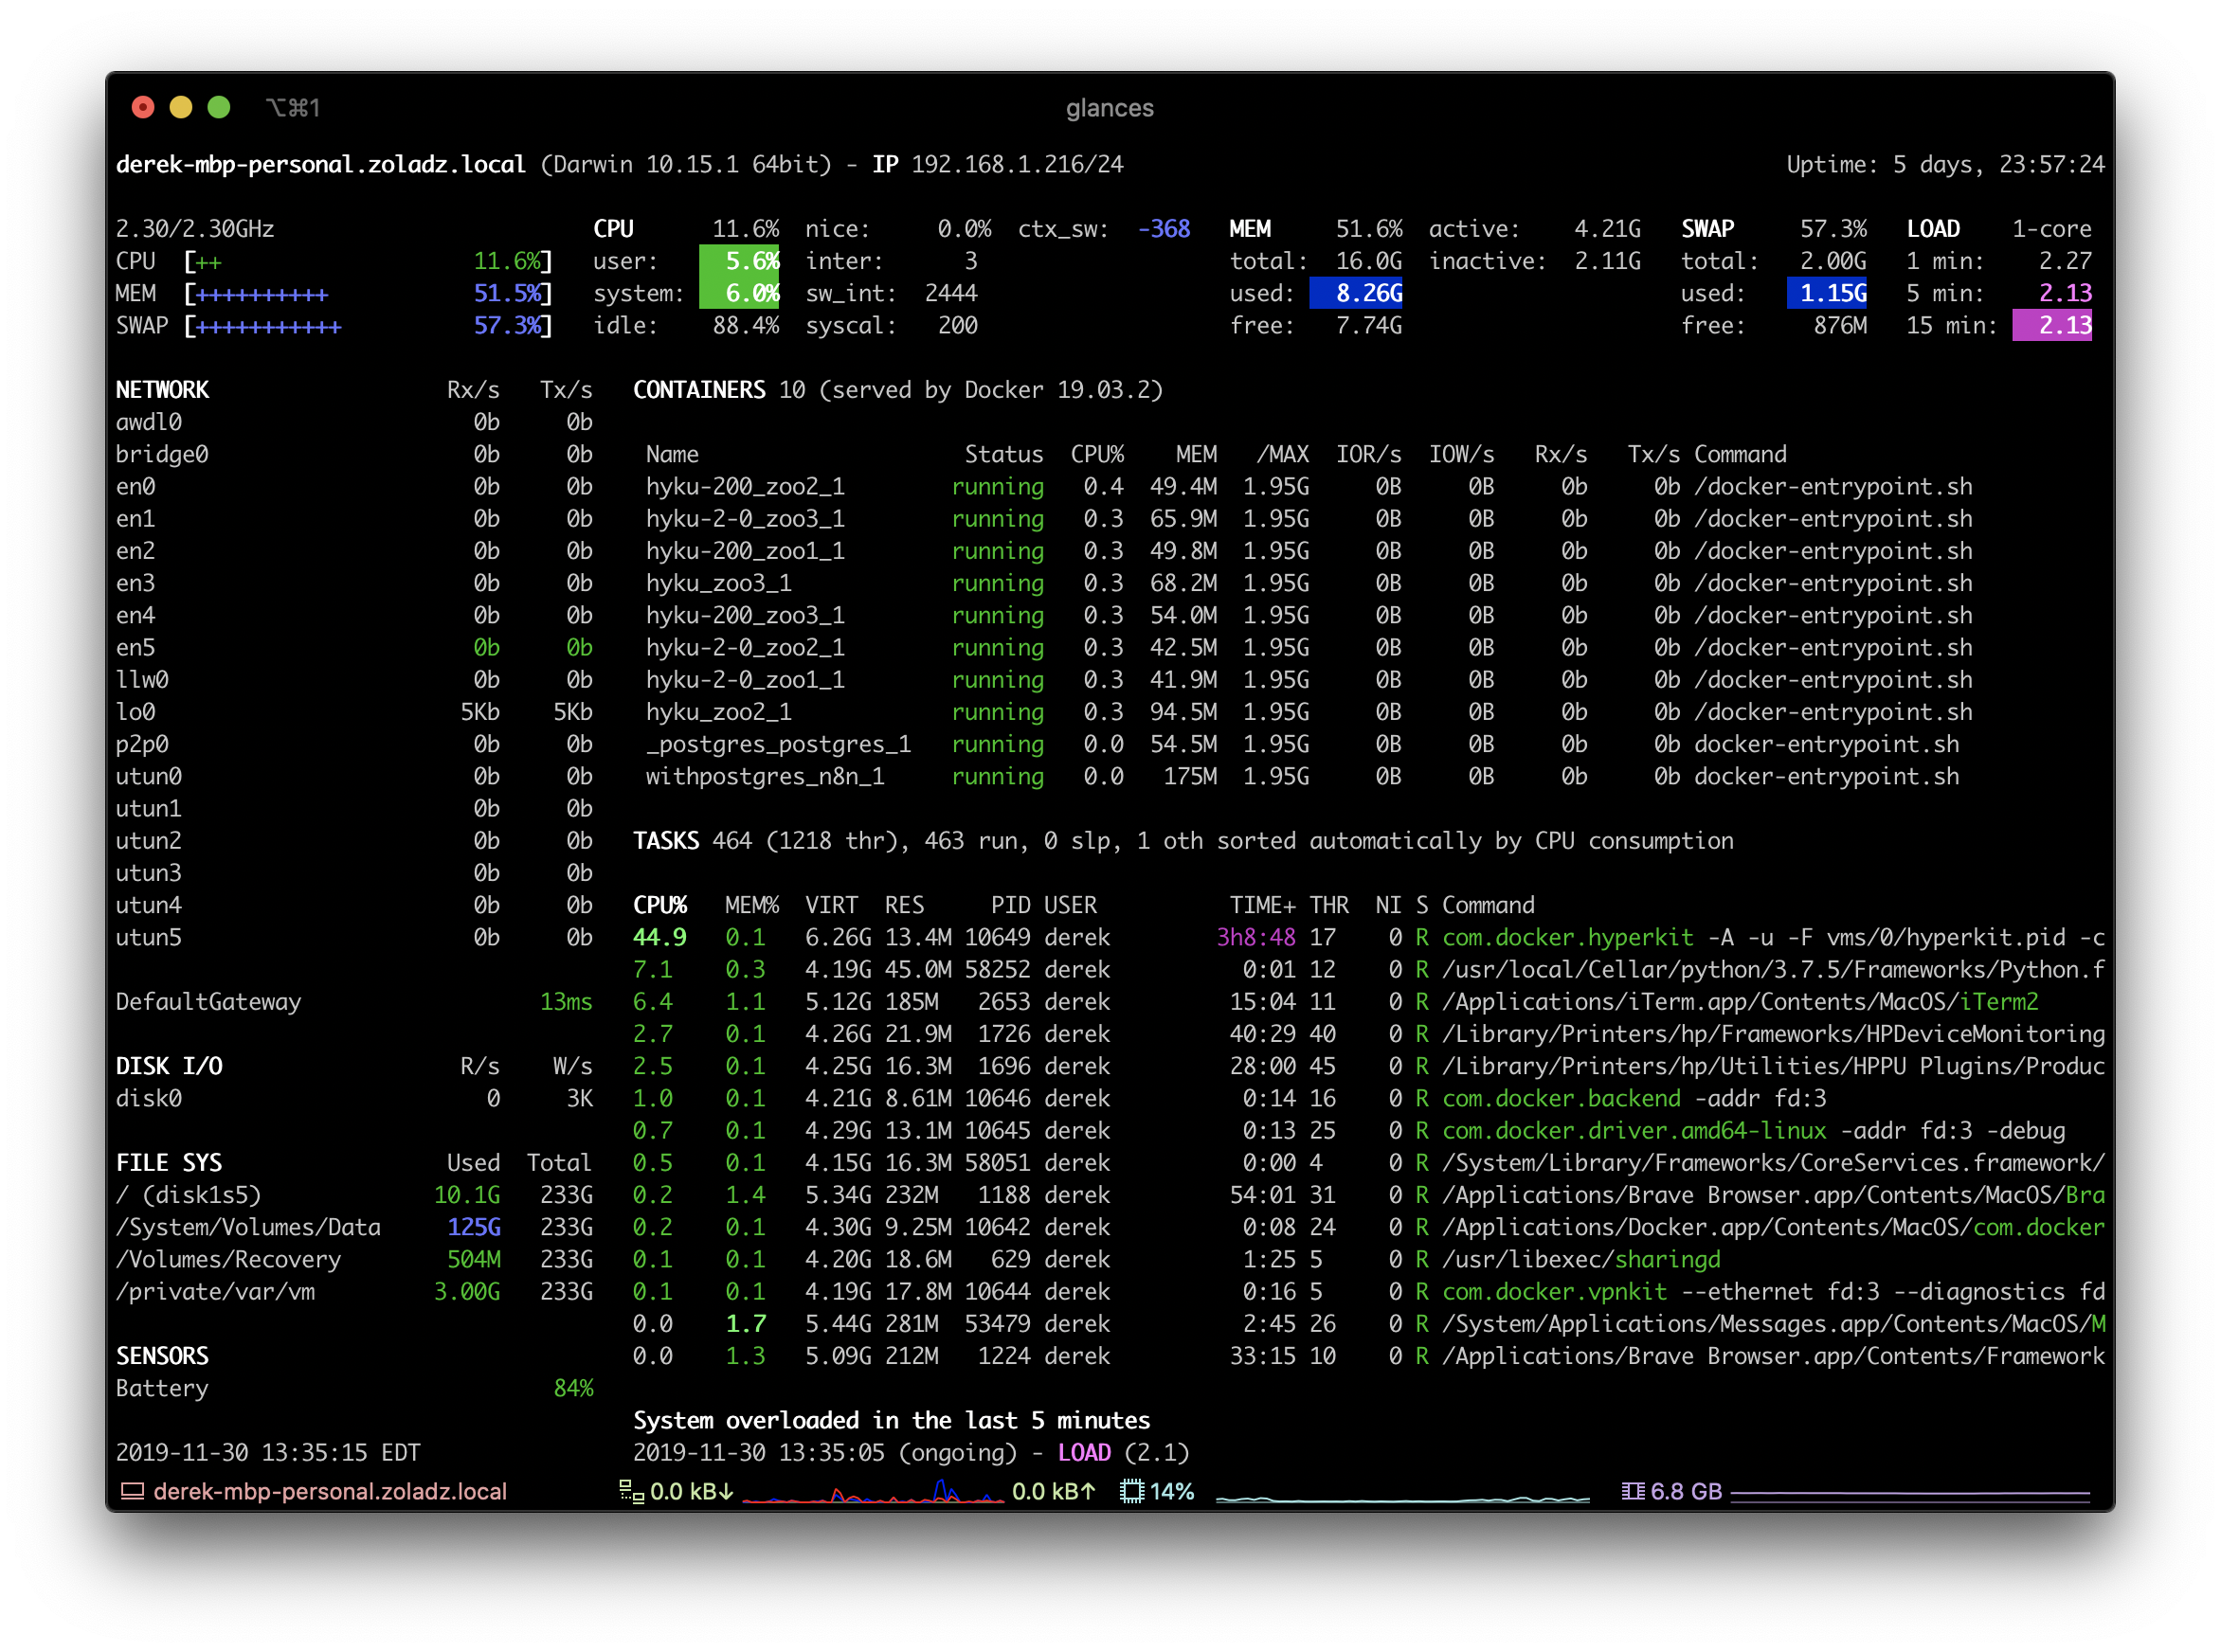Viewport: 2221px width, 1652px height.
Task: Click the red close window button
Action: click(x=143, y=107)
